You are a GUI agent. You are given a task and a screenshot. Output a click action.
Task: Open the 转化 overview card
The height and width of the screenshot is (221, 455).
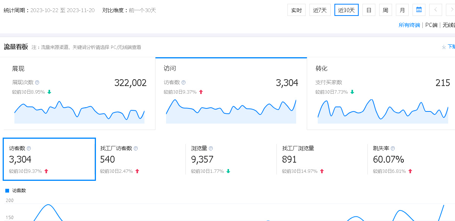(381, 93)
